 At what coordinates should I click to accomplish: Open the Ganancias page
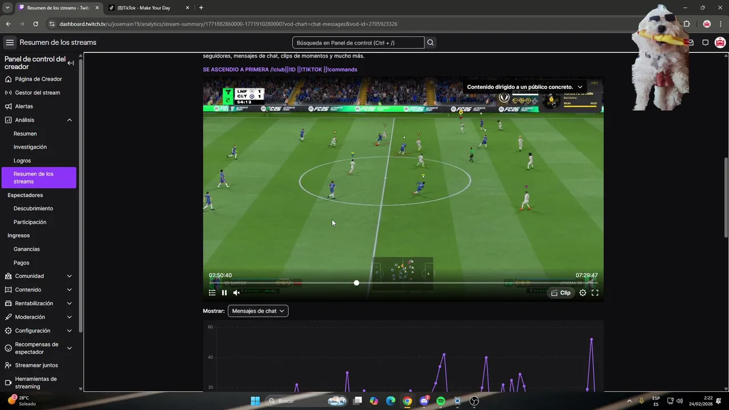point(27,249)
